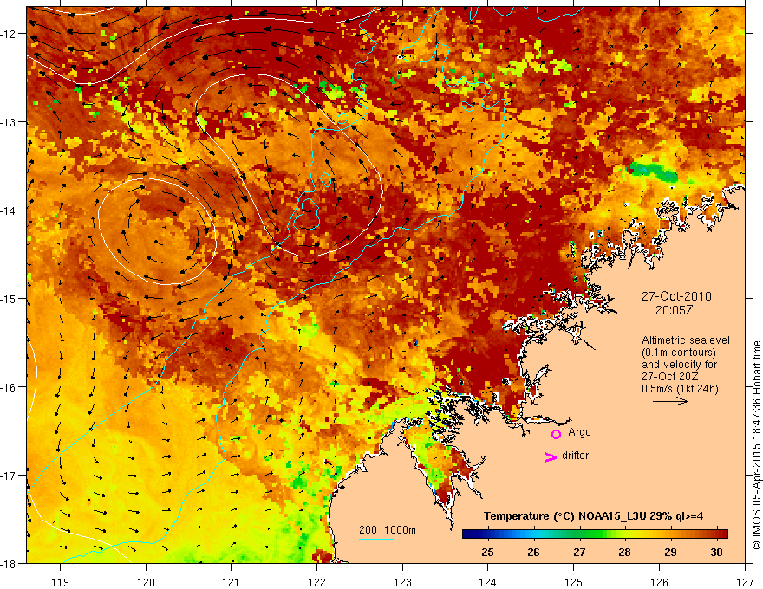Click longitude axis label '121'

pos(232,582)
